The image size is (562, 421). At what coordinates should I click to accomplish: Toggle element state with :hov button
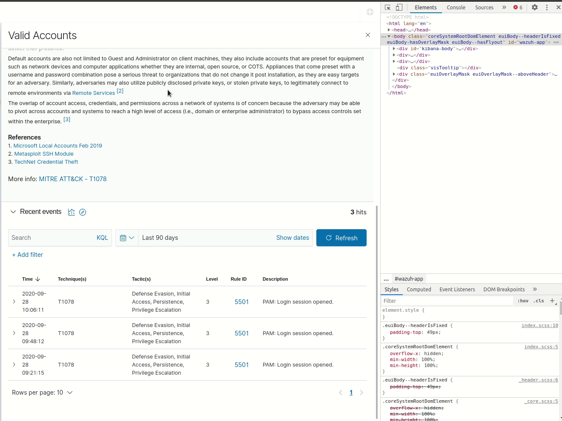(523, 301)
